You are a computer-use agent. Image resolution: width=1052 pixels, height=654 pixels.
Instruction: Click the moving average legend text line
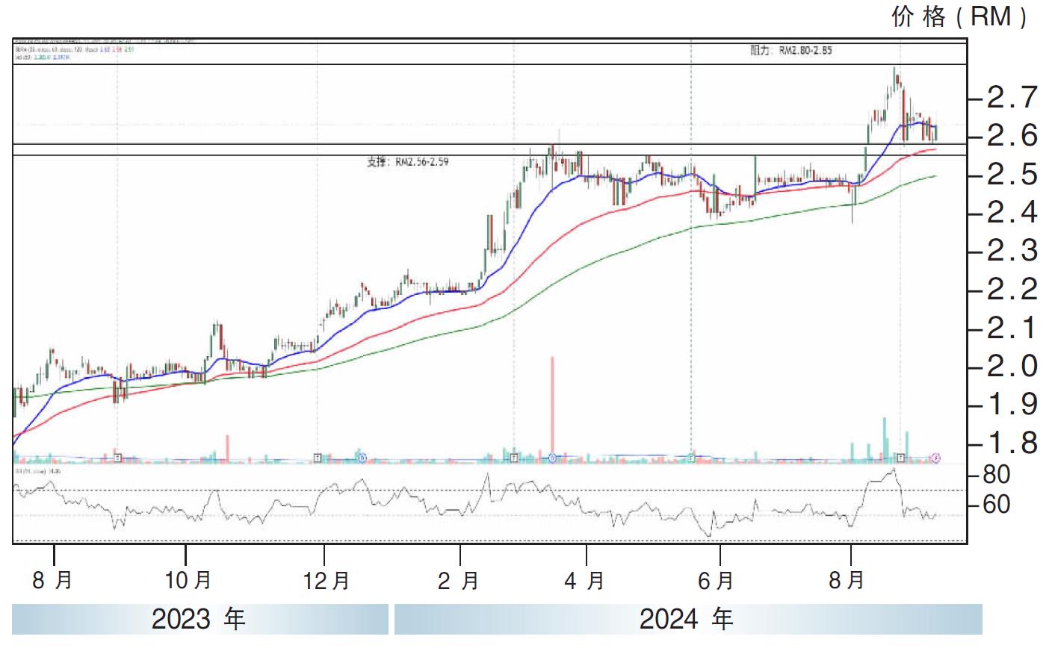click(74, 51)
